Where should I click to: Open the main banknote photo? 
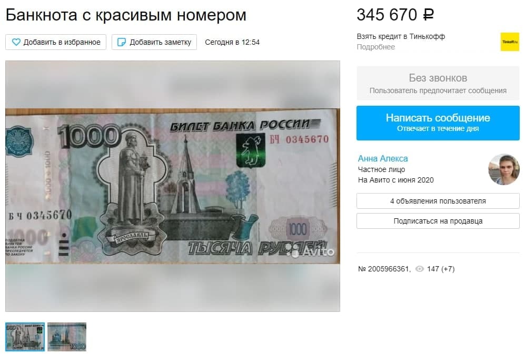click(x=172, y=186)
